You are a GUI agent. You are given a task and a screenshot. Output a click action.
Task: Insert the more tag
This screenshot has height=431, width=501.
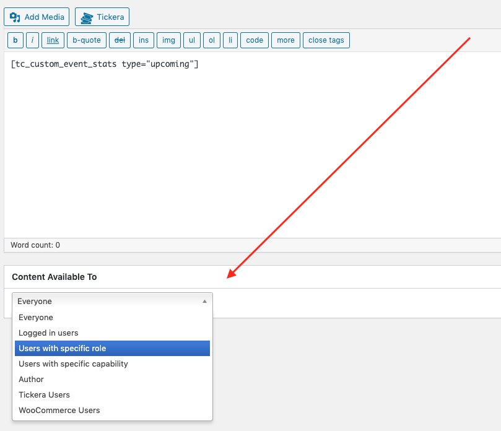pos(285,40)
